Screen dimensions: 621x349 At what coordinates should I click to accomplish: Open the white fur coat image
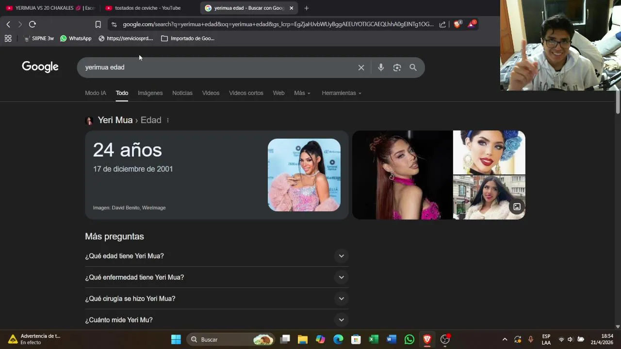click(x=489, y=198)
